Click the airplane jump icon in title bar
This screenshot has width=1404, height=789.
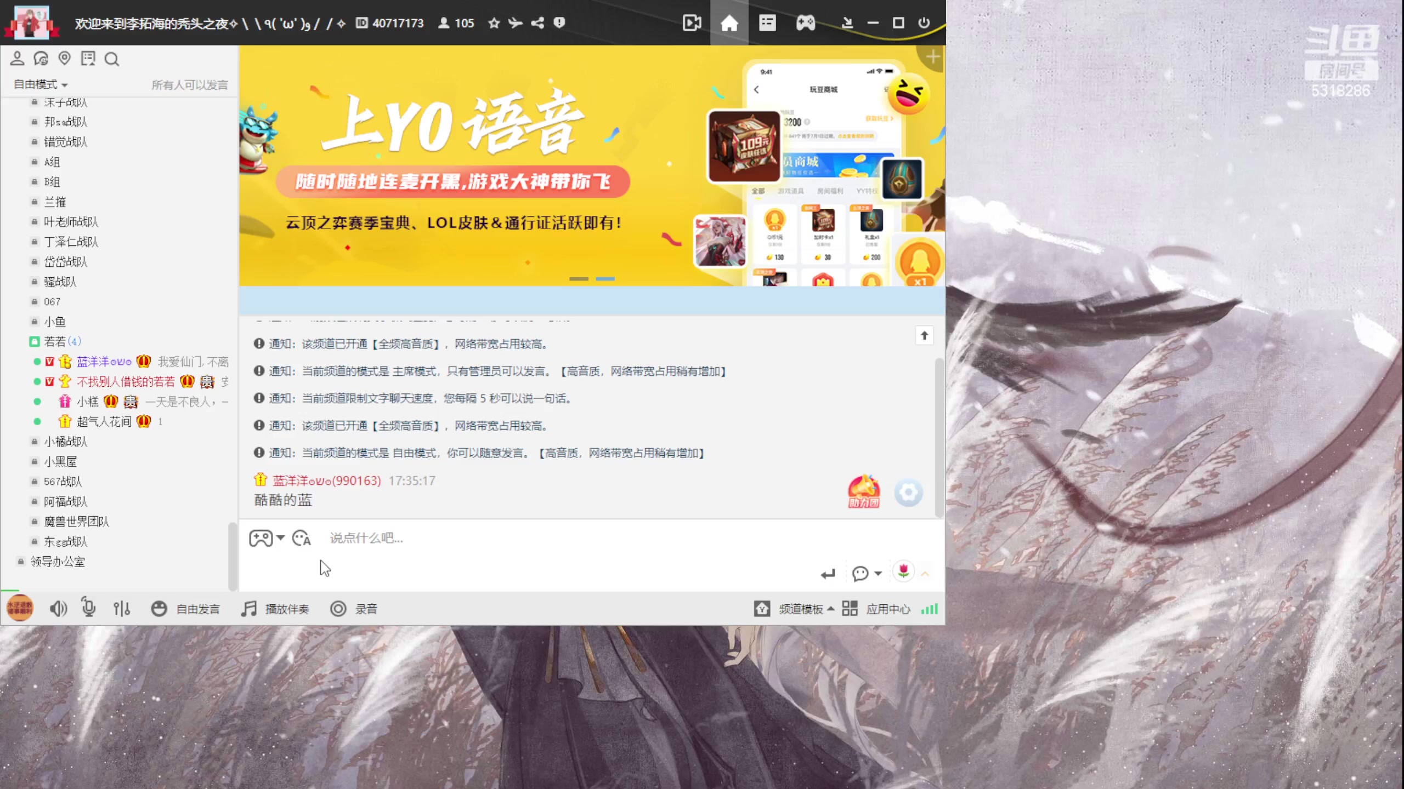point(516,23)
